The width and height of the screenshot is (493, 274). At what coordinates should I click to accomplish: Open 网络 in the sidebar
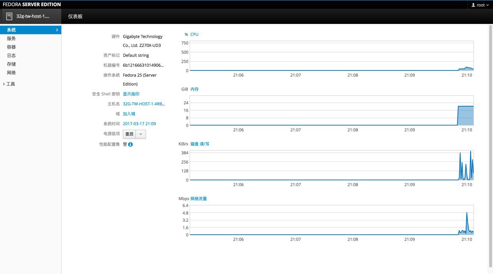point(30,73)
